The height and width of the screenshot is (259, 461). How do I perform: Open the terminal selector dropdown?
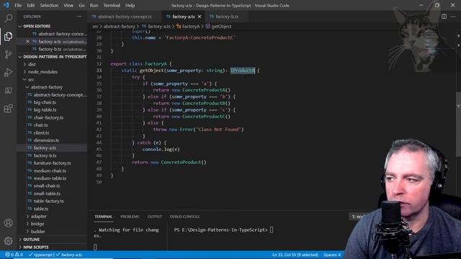(x=357, y=217)
